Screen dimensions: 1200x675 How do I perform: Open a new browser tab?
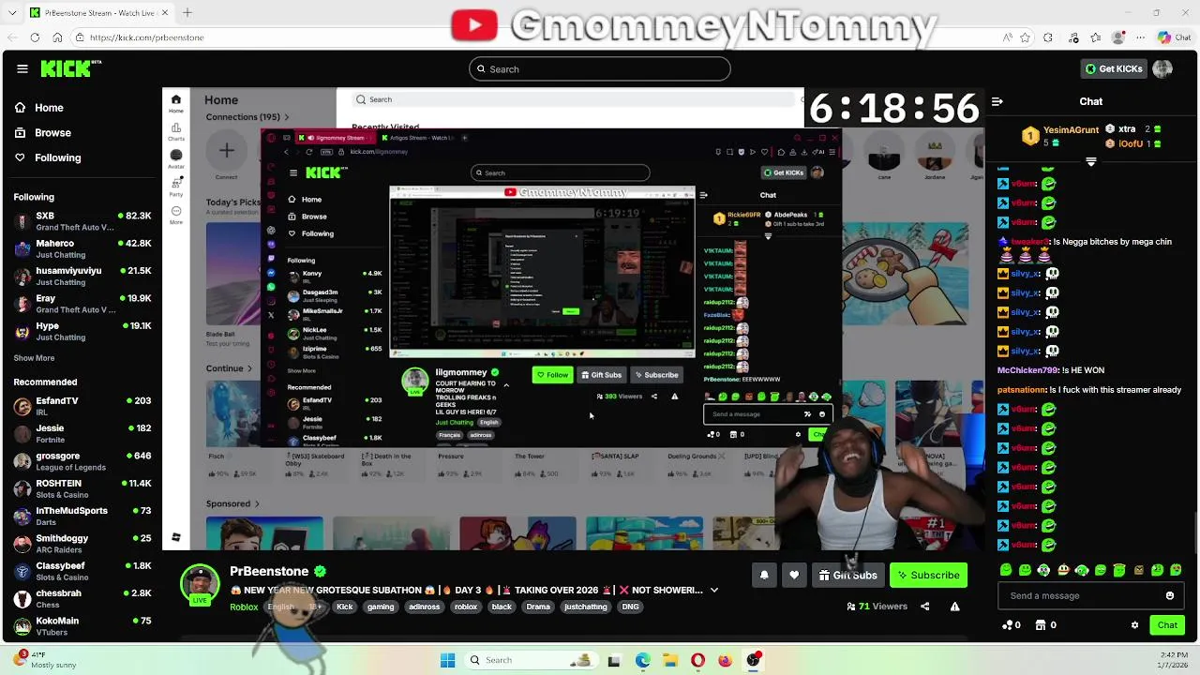(x=187, y=12)
